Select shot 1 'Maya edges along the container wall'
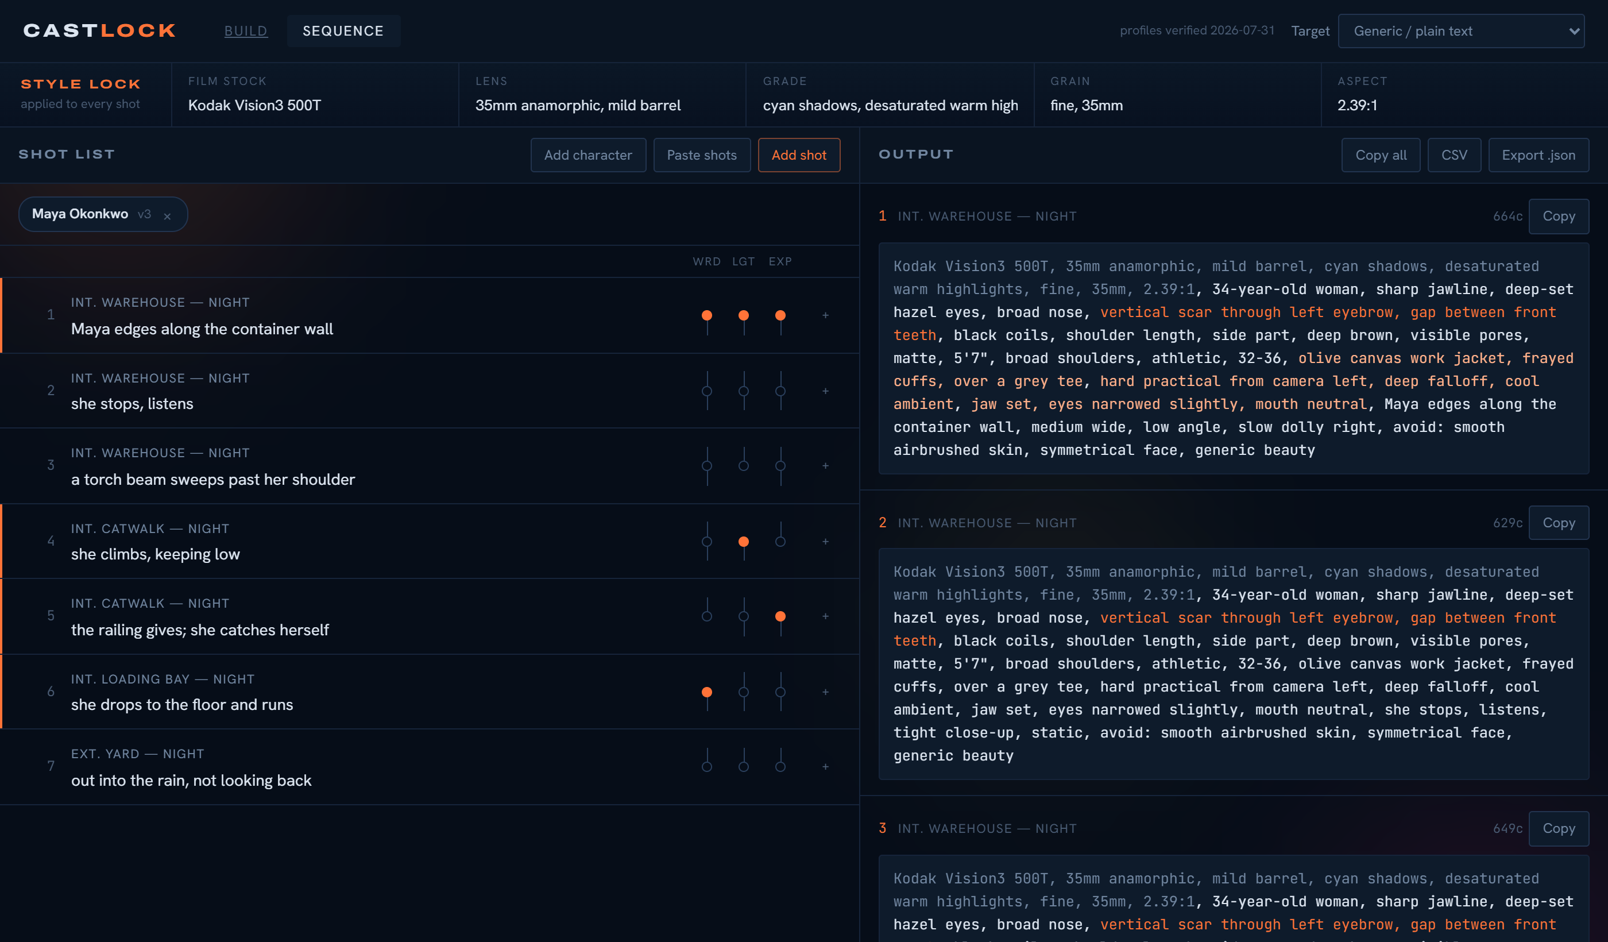This screenshot has height=942, width=1608. pos(430,315)
